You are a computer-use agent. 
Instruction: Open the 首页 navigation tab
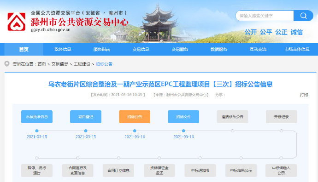click(x=24, y=49)
